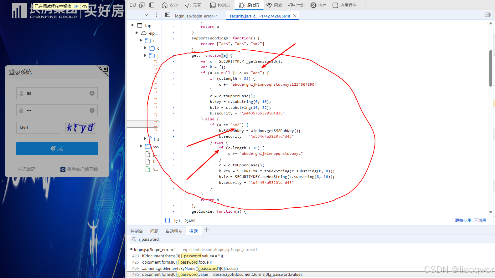Clear the password field with x icon

92,110
